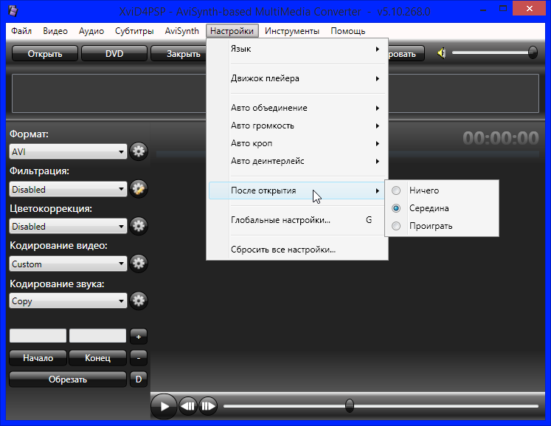Image resolution: width=551 pixels, height=426 pixels.
Task: Open Глобальные настройки menu entry
Action: [x=280, y=220]
